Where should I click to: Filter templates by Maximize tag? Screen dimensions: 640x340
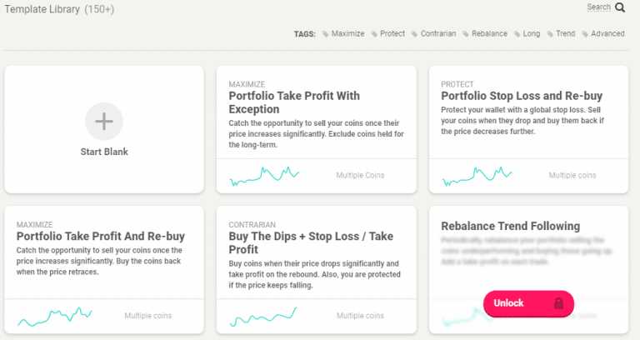click(347, 33)
